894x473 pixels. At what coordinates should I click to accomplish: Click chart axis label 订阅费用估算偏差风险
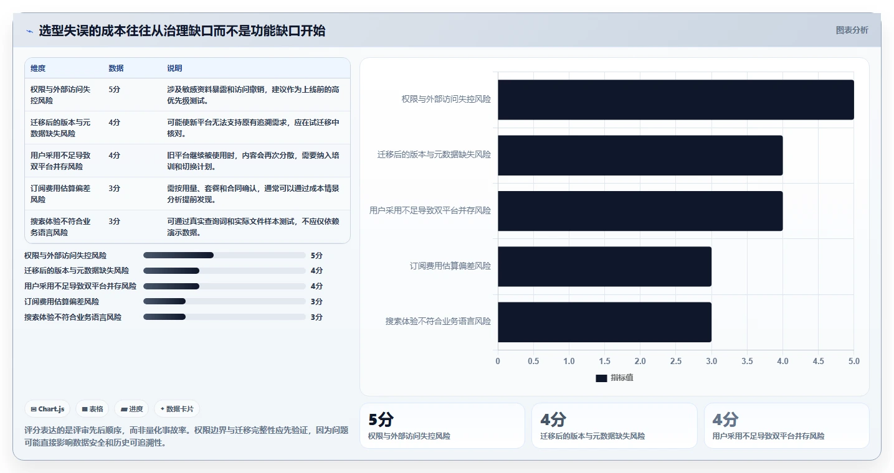[450, 266]
